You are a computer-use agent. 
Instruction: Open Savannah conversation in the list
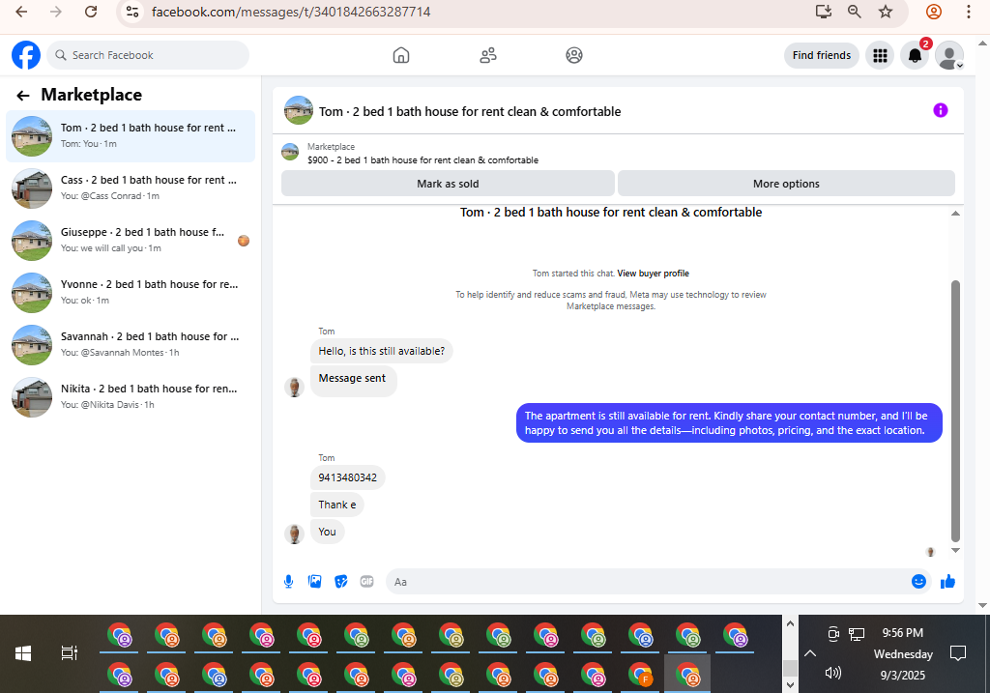click(x=131, y=345)
